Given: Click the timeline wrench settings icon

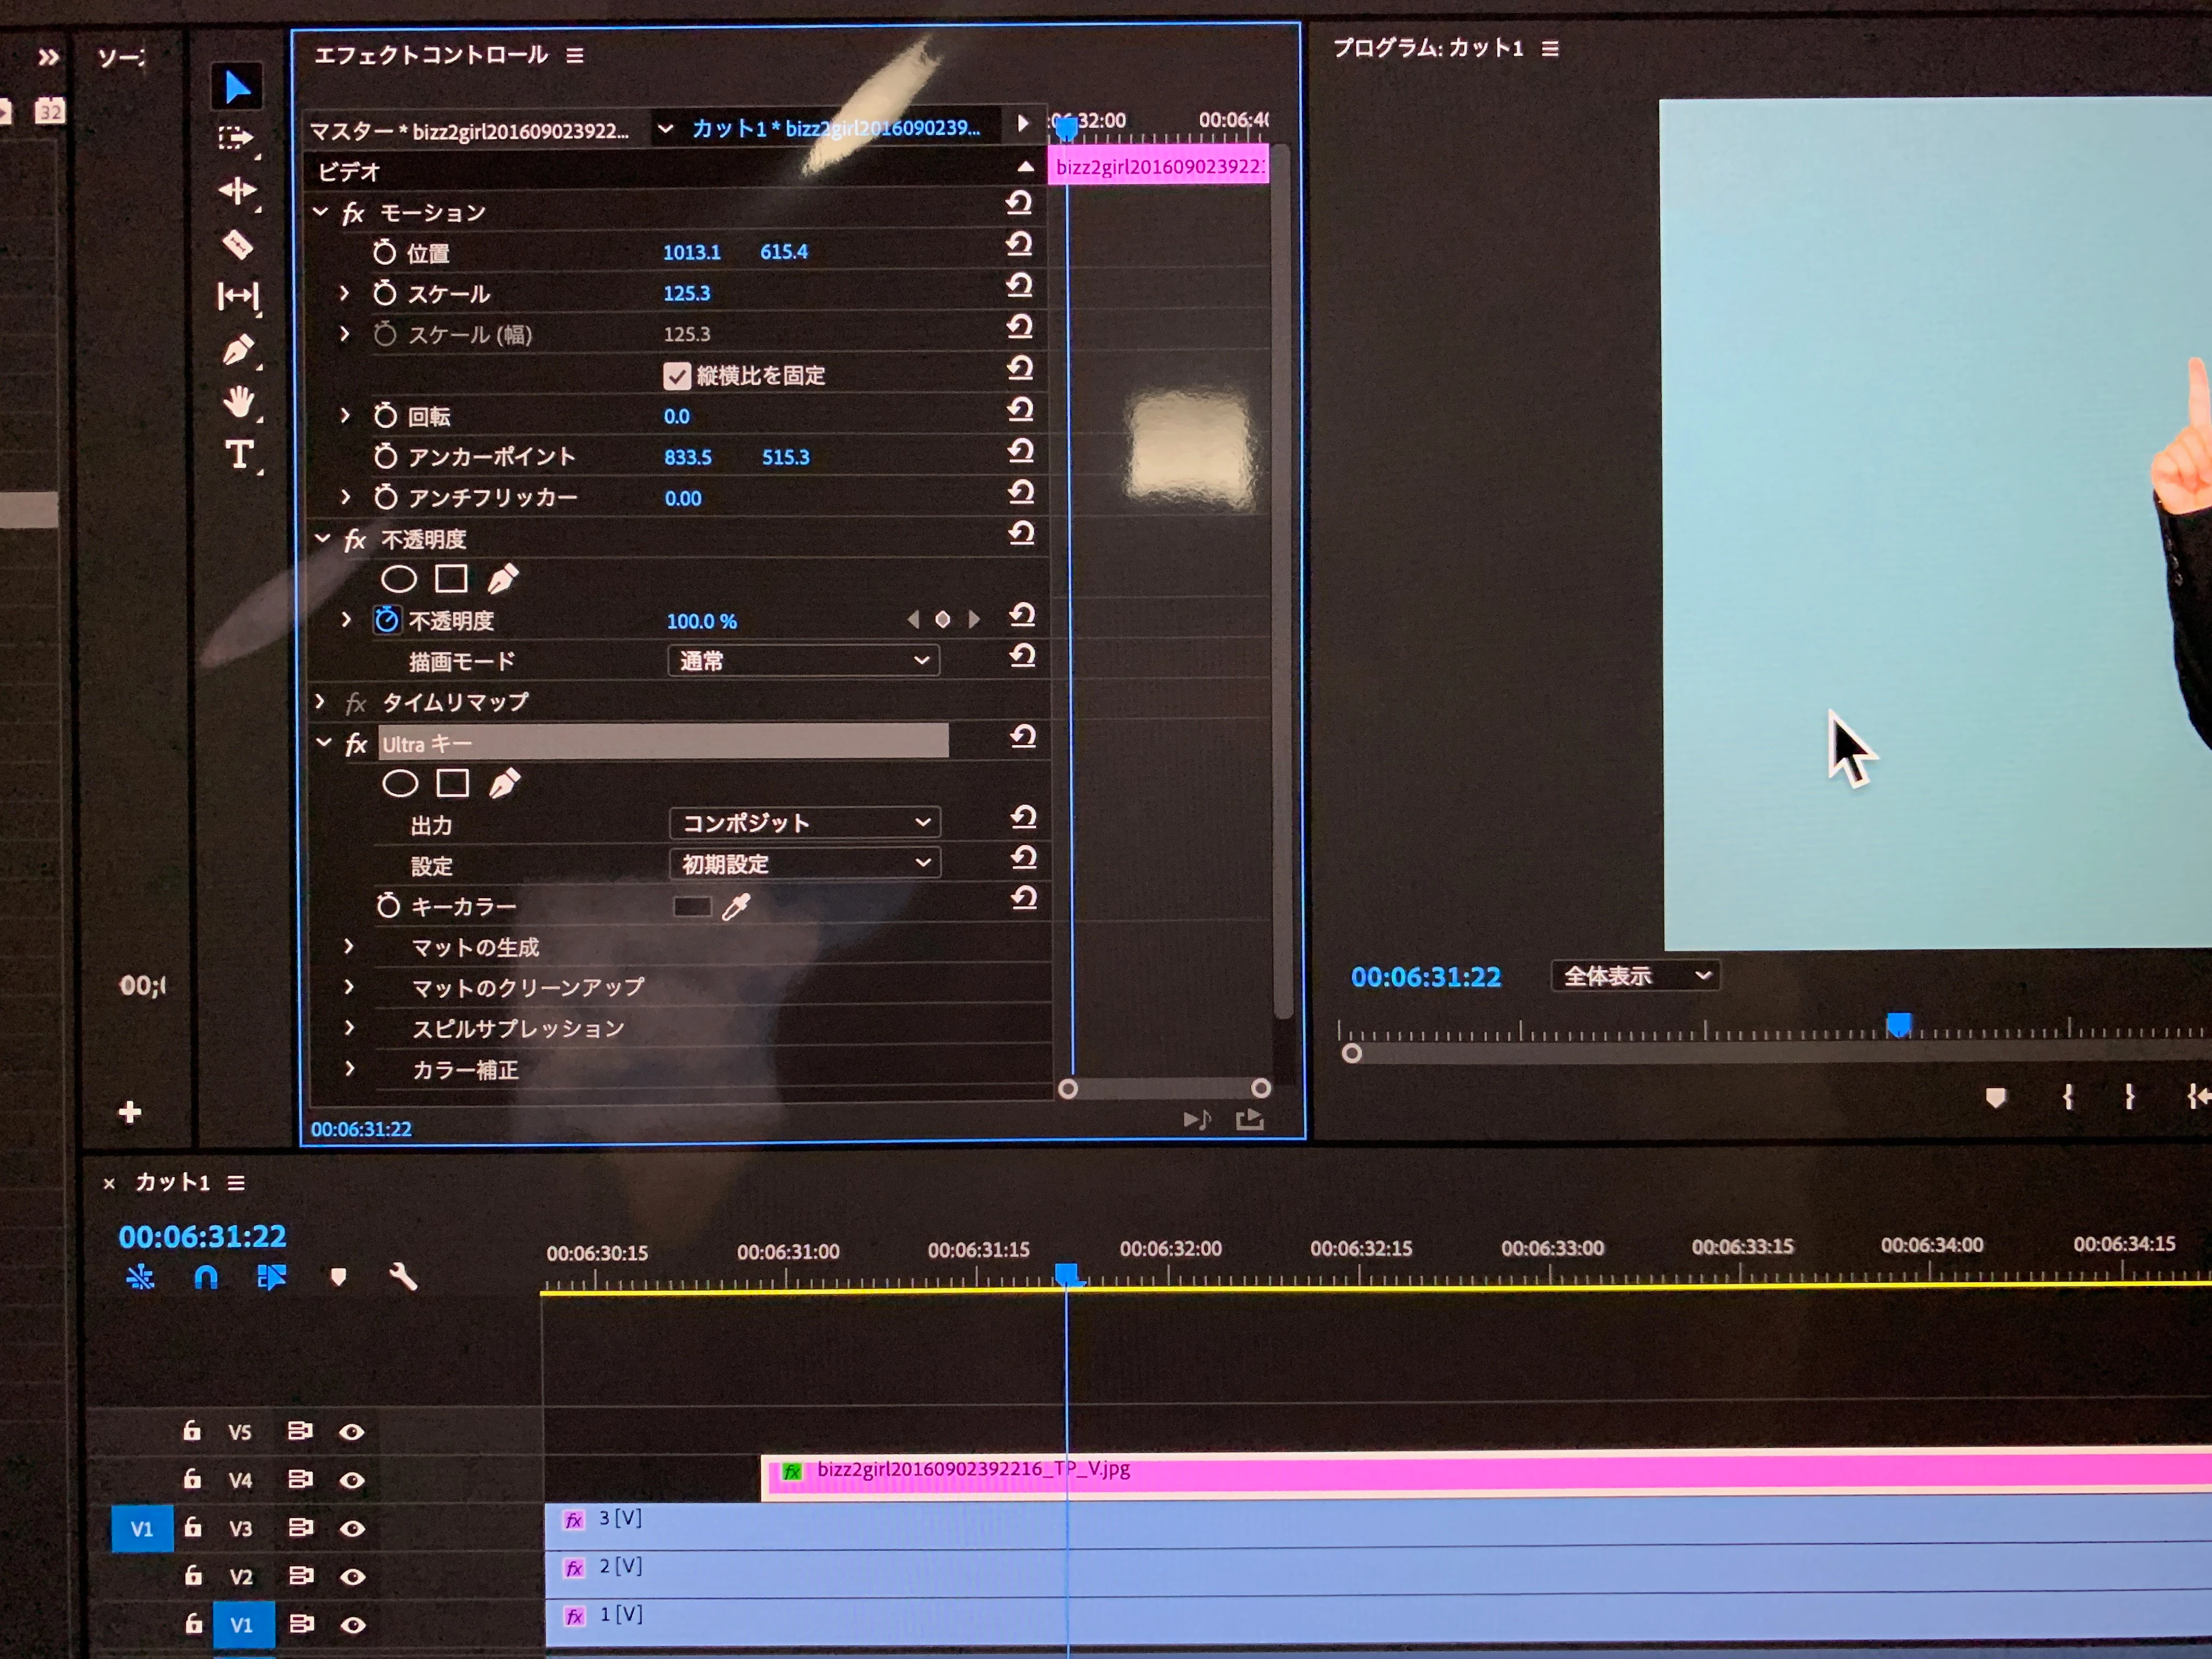Looking at the screenshot, I should click(402, 1277).
